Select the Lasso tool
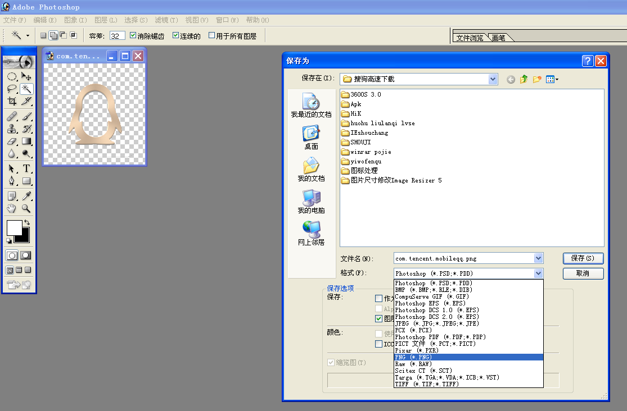 click(12, 89)
